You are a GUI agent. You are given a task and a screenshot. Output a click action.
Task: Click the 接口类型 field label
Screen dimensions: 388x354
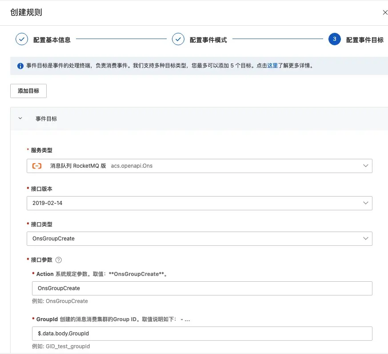pos(42,224)
